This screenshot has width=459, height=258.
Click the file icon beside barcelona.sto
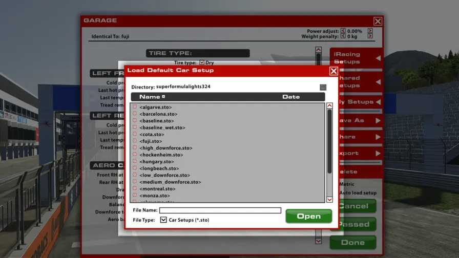(x=135, y=114)
